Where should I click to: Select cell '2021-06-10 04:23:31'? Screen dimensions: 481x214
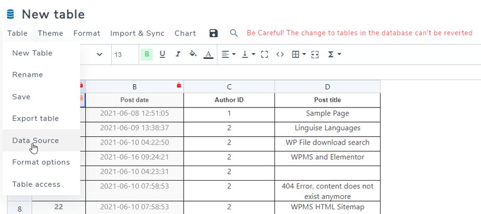135,173
